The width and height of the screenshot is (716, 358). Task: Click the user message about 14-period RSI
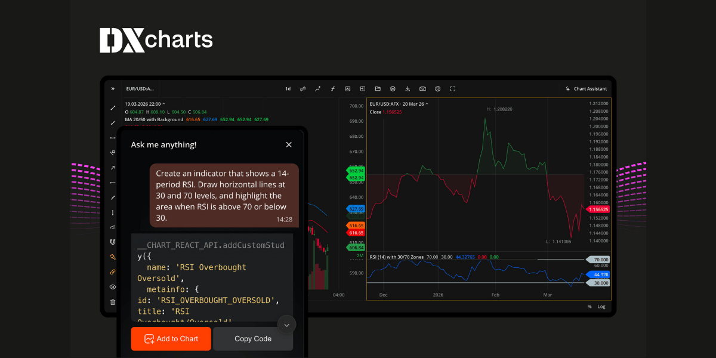(x=224, y=196)
